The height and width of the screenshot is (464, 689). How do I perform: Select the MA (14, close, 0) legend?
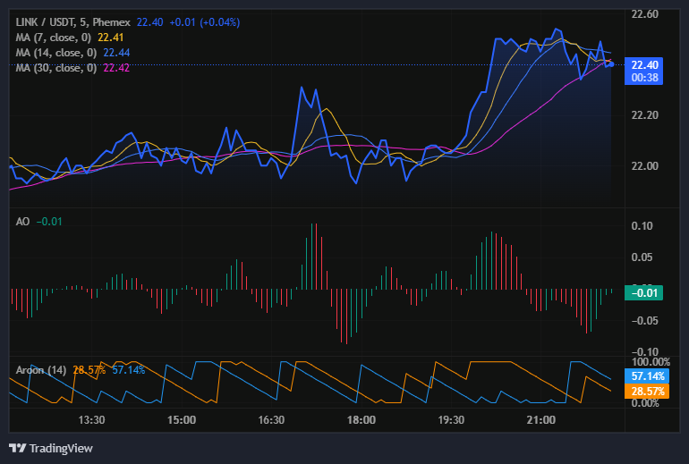(x=57, y=53)
